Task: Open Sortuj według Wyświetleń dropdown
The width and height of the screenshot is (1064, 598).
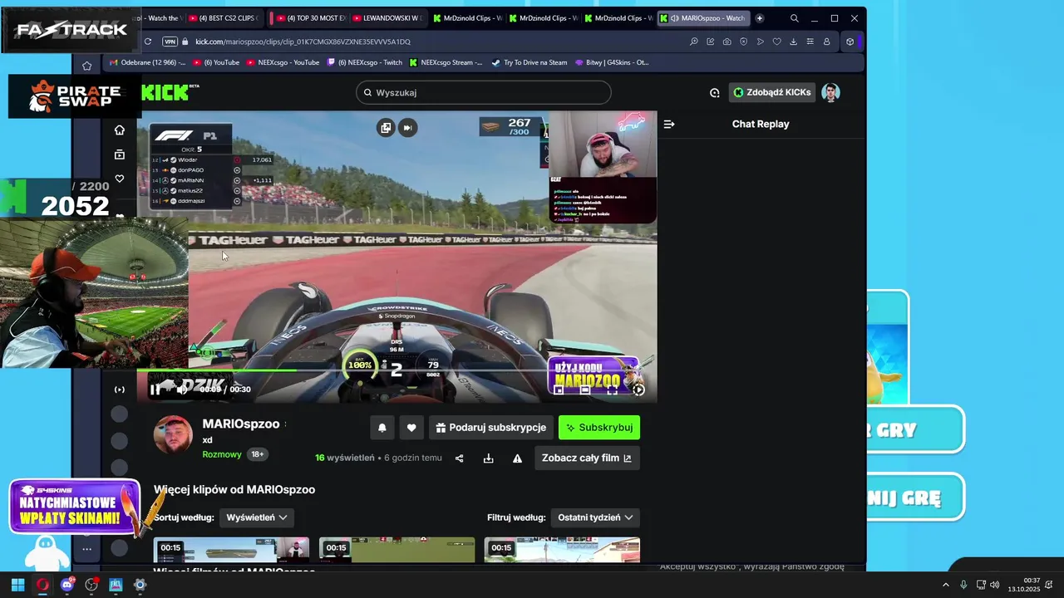Action: pos(257,517)
